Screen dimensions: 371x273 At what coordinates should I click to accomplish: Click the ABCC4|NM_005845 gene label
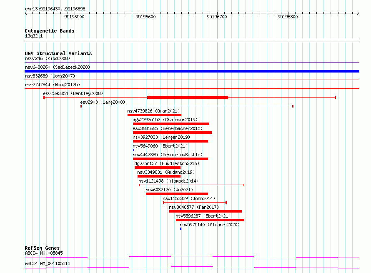pos(44,253)
